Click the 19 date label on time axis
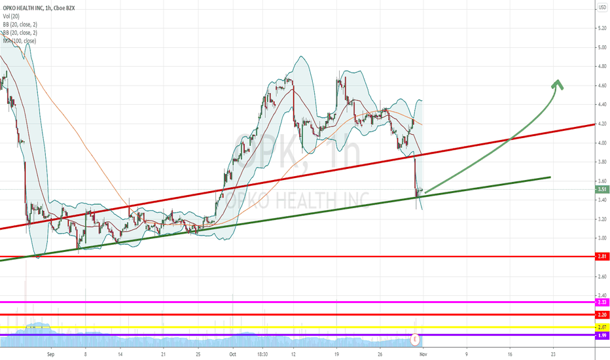610x360 pixels. point(336,354)
